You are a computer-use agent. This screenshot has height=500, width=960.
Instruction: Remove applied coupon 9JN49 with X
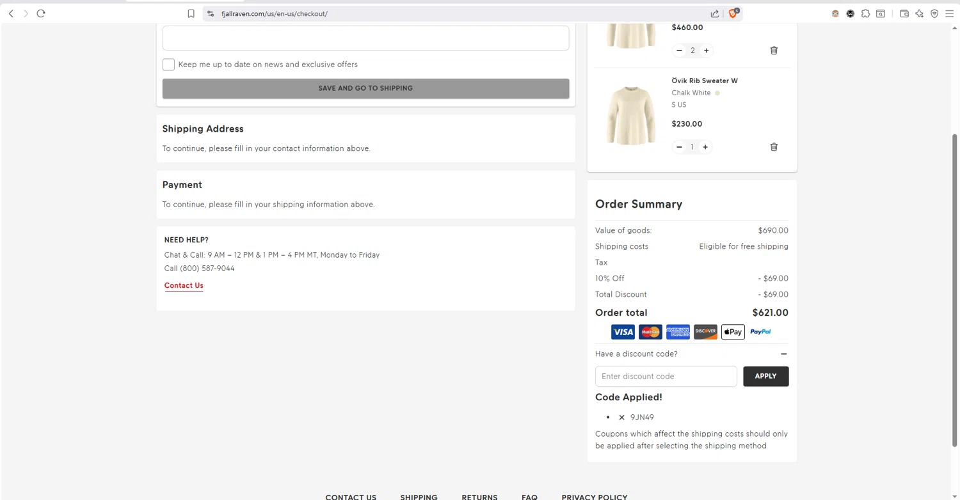(621, 418)
